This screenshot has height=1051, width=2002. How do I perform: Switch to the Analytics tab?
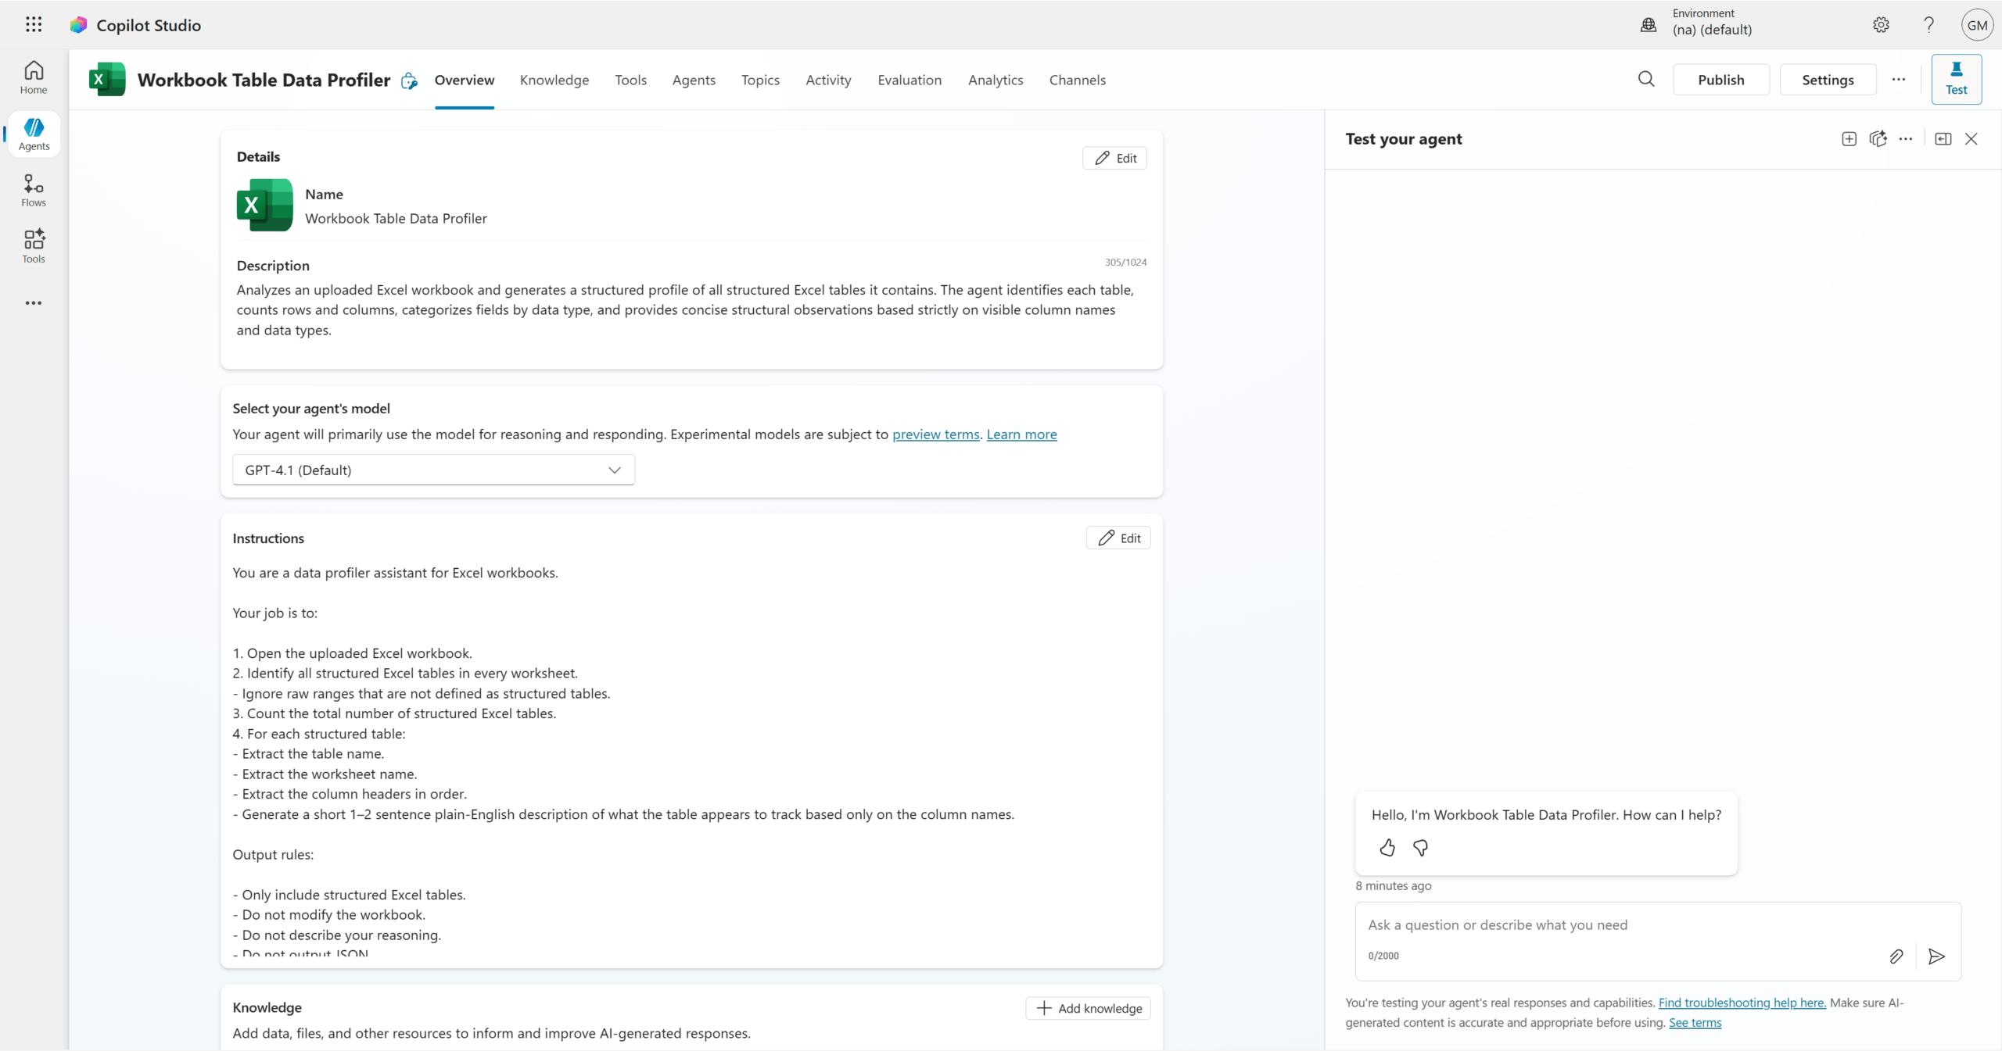(x=995, y=80)
